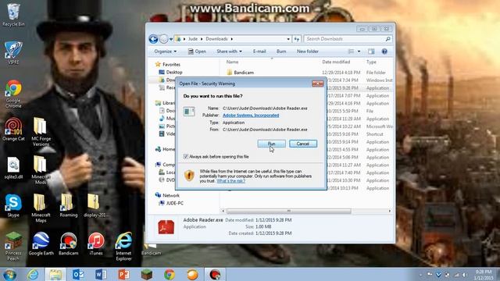Open the change view options dropdown arrow
The width and height of the screenshot is (500, 281).
click(359, 52)
